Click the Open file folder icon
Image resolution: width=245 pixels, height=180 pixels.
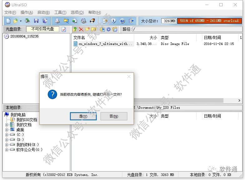16,21
